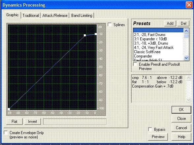This screenshot has width=194, height=145.
Task: Select the Classic SoftKnee preset
Action: [147, 52]
